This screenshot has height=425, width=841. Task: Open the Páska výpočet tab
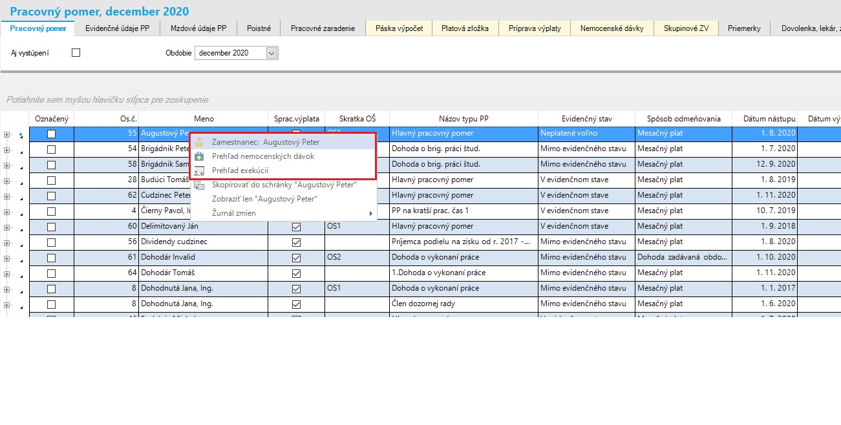(399, 28)
